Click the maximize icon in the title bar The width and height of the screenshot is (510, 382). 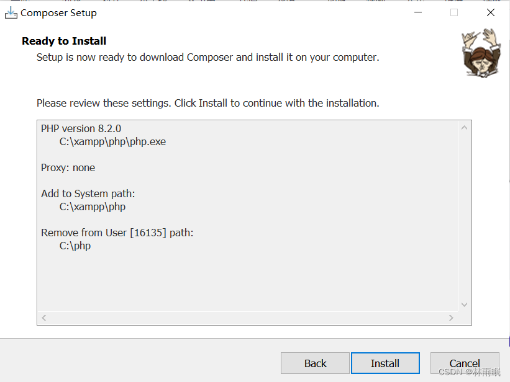(x=453, y=12)
